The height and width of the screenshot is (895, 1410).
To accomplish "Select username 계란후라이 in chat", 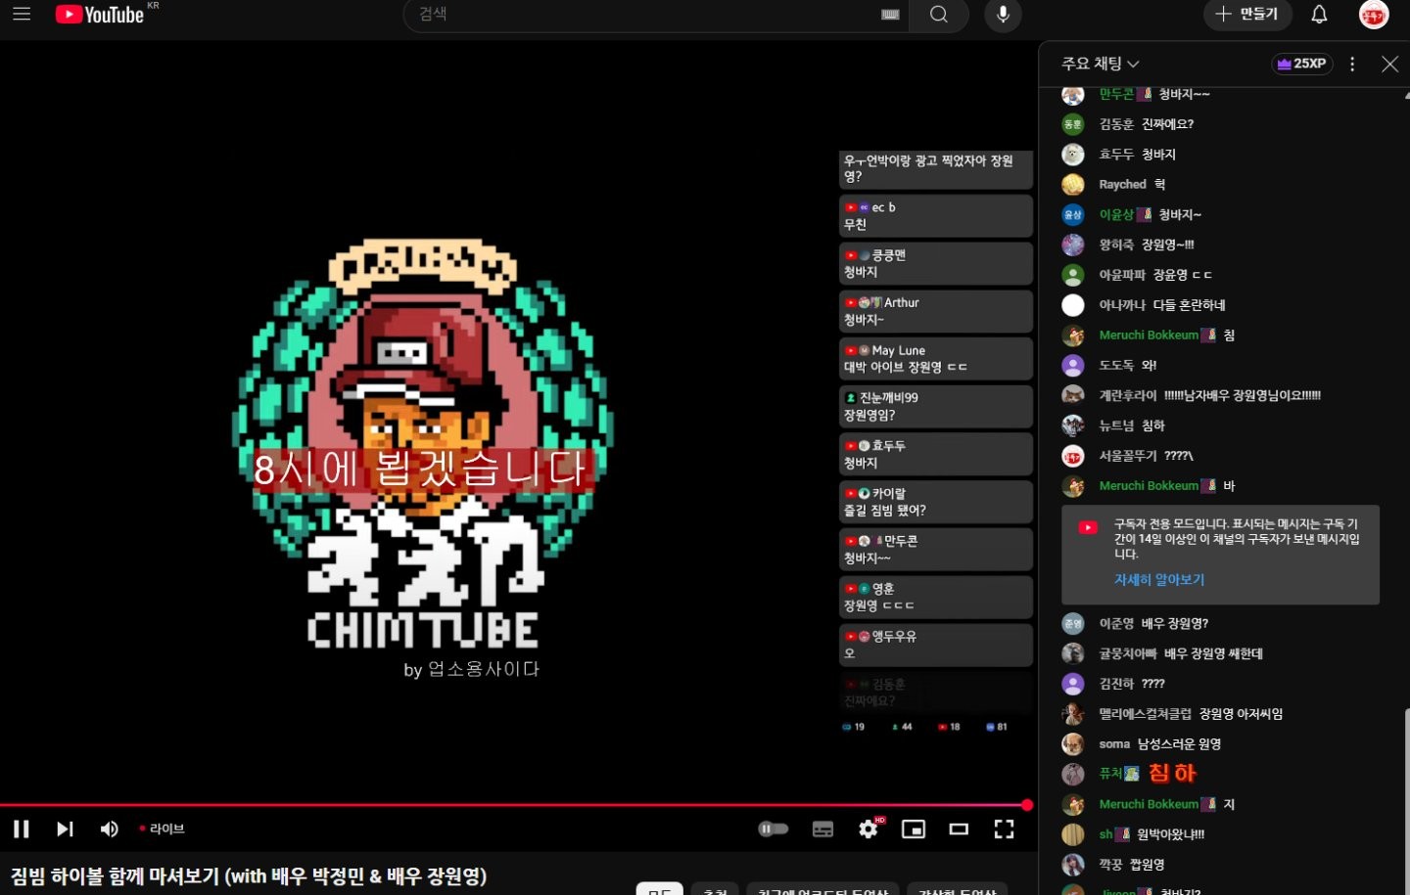I will tap(1127, 395).
